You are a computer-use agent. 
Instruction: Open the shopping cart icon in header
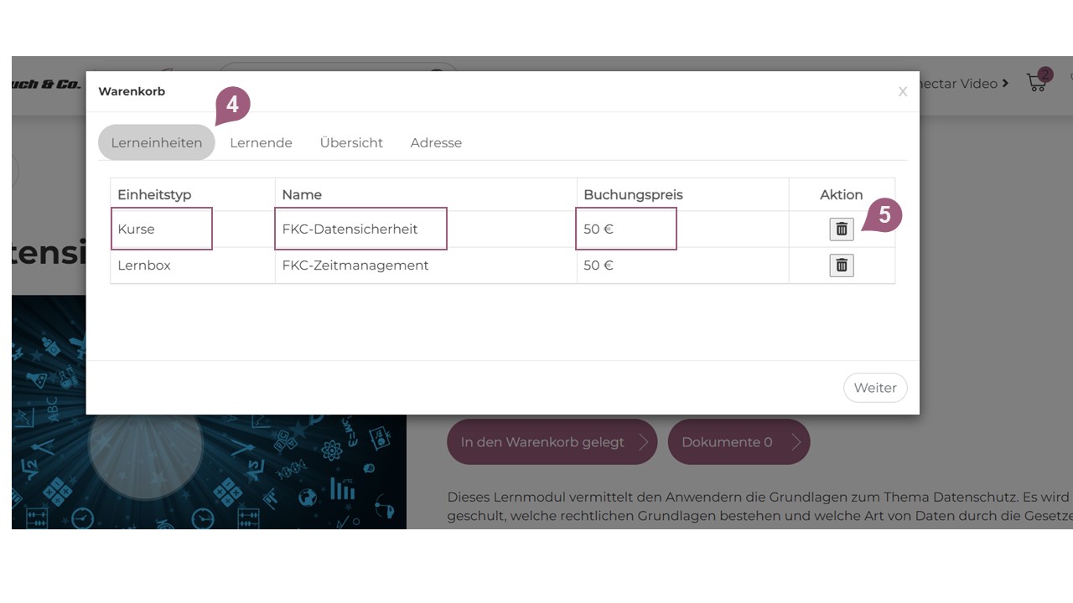point(1038,82)
